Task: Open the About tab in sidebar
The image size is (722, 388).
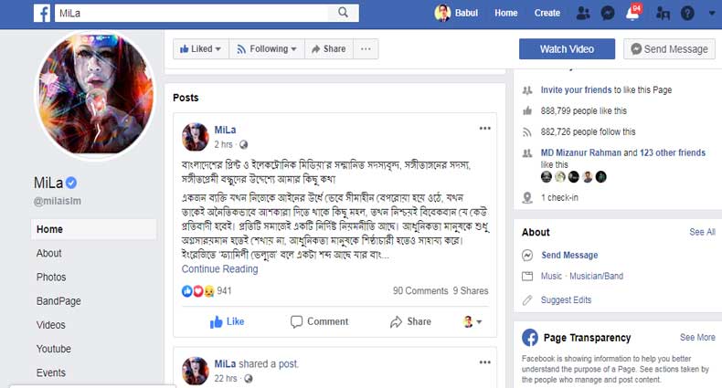Action: coord(49,253)
